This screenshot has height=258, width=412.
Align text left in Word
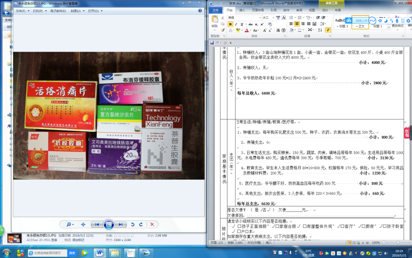(x=291, y=24)
